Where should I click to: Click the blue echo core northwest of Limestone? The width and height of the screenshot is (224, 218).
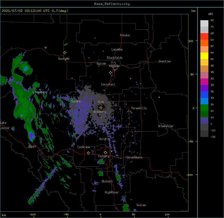pos(25,68)
